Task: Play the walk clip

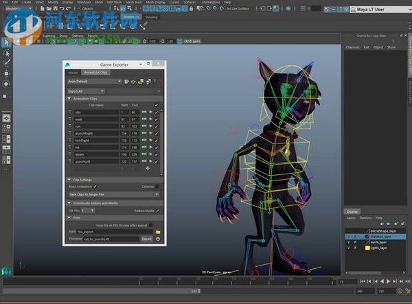Action: (151, 119)
